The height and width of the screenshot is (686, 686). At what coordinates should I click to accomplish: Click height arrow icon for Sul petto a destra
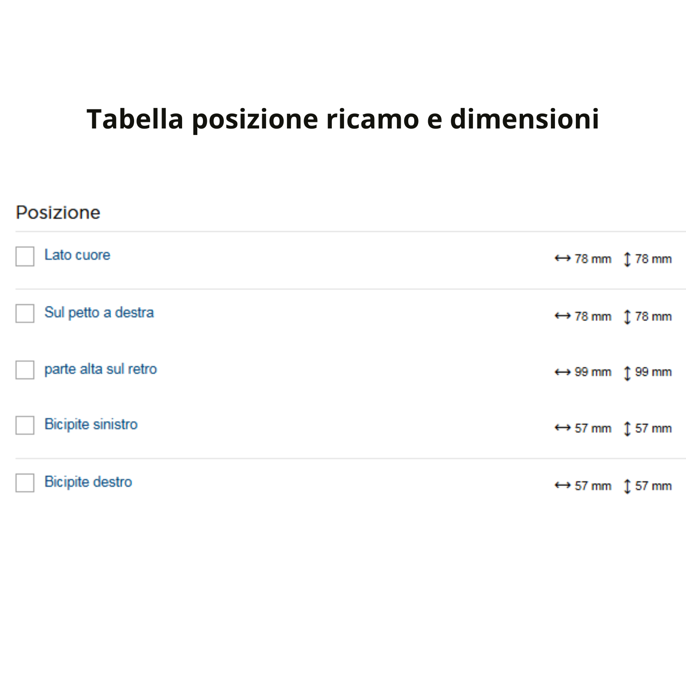point(627,317)
